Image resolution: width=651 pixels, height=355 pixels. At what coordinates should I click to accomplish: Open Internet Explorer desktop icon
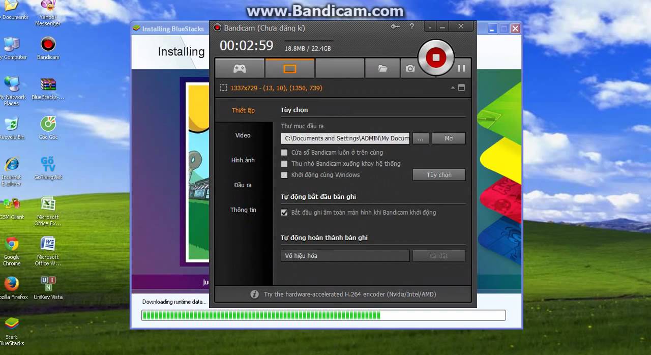pyautogui.click(x=12, y=171)
